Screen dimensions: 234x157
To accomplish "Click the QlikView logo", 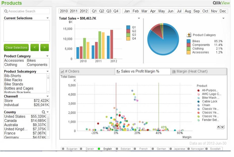I will [221, 3].
